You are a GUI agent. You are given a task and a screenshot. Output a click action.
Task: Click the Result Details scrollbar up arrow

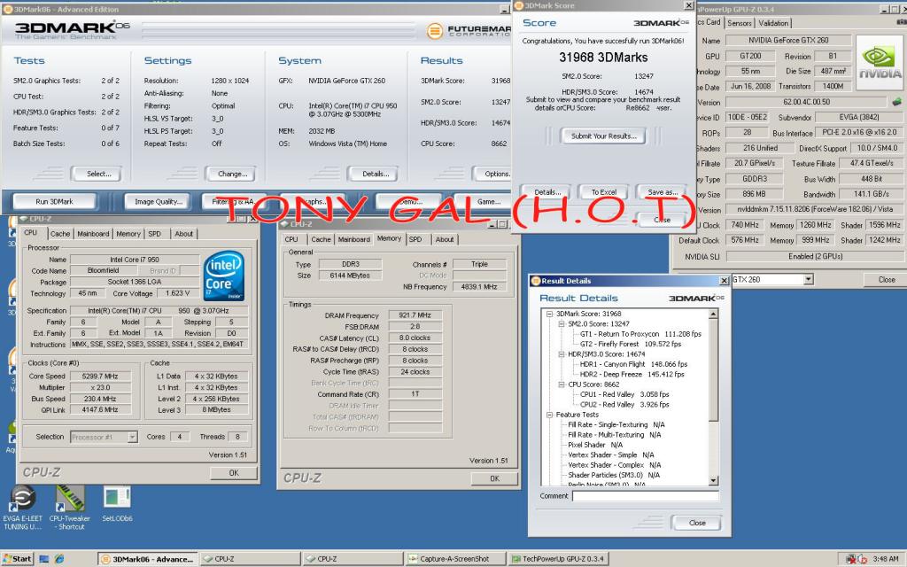[713, 315]
